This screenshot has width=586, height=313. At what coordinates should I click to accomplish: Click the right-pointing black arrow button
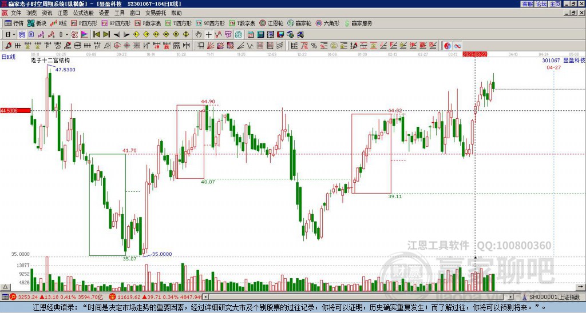pos(126,35)
